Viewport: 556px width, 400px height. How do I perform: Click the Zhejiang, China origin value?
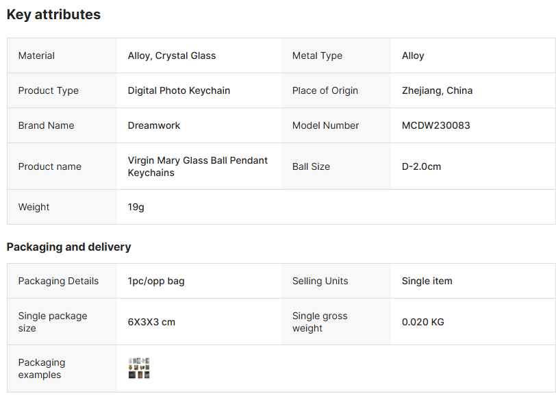point(437,90)
